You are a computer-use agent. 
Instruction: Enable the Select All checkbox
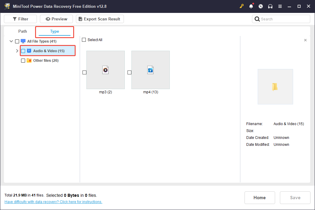pos(83,40)
